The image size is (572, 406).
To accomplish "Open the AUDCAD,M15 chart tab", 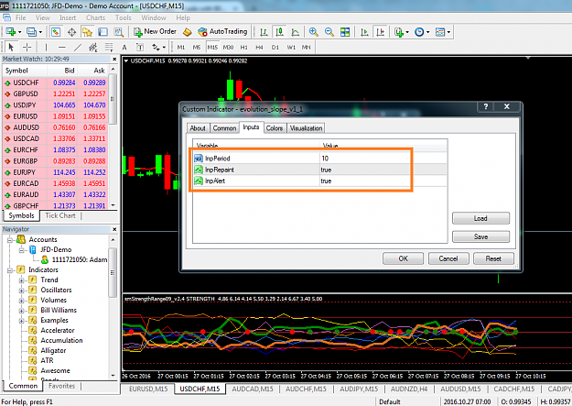I will (253, 389).
